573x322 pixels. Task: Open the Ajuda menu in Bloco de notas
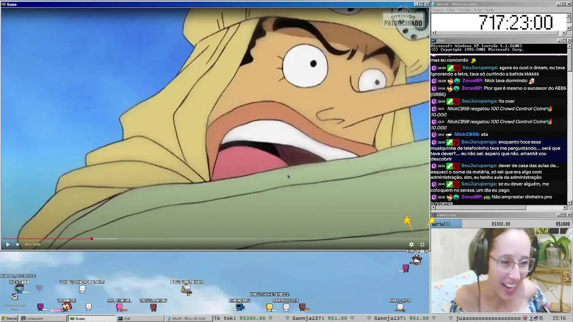(490, 10)
